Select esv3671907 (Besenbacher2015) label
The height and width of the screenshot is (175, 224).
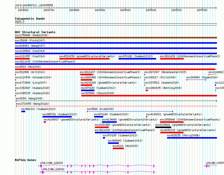point(165,72)
